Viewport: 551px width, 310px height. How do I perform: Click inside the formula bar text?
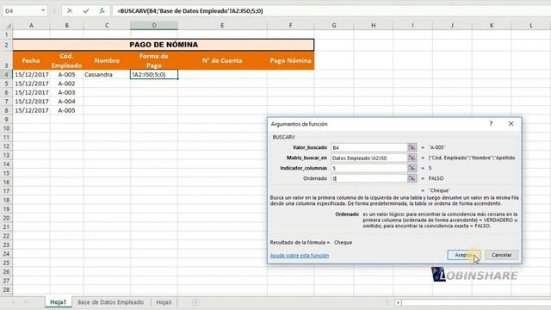pyautogui.click(x=190, y=11)
